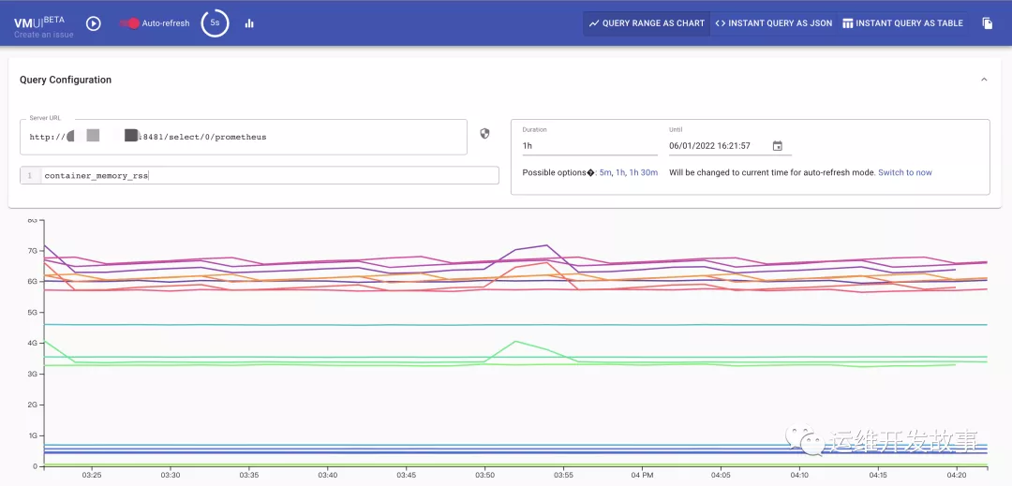The image size is (1012, 486).
Task: Switch to Query Range as Chart tab
Action: [x=647, y=23]
